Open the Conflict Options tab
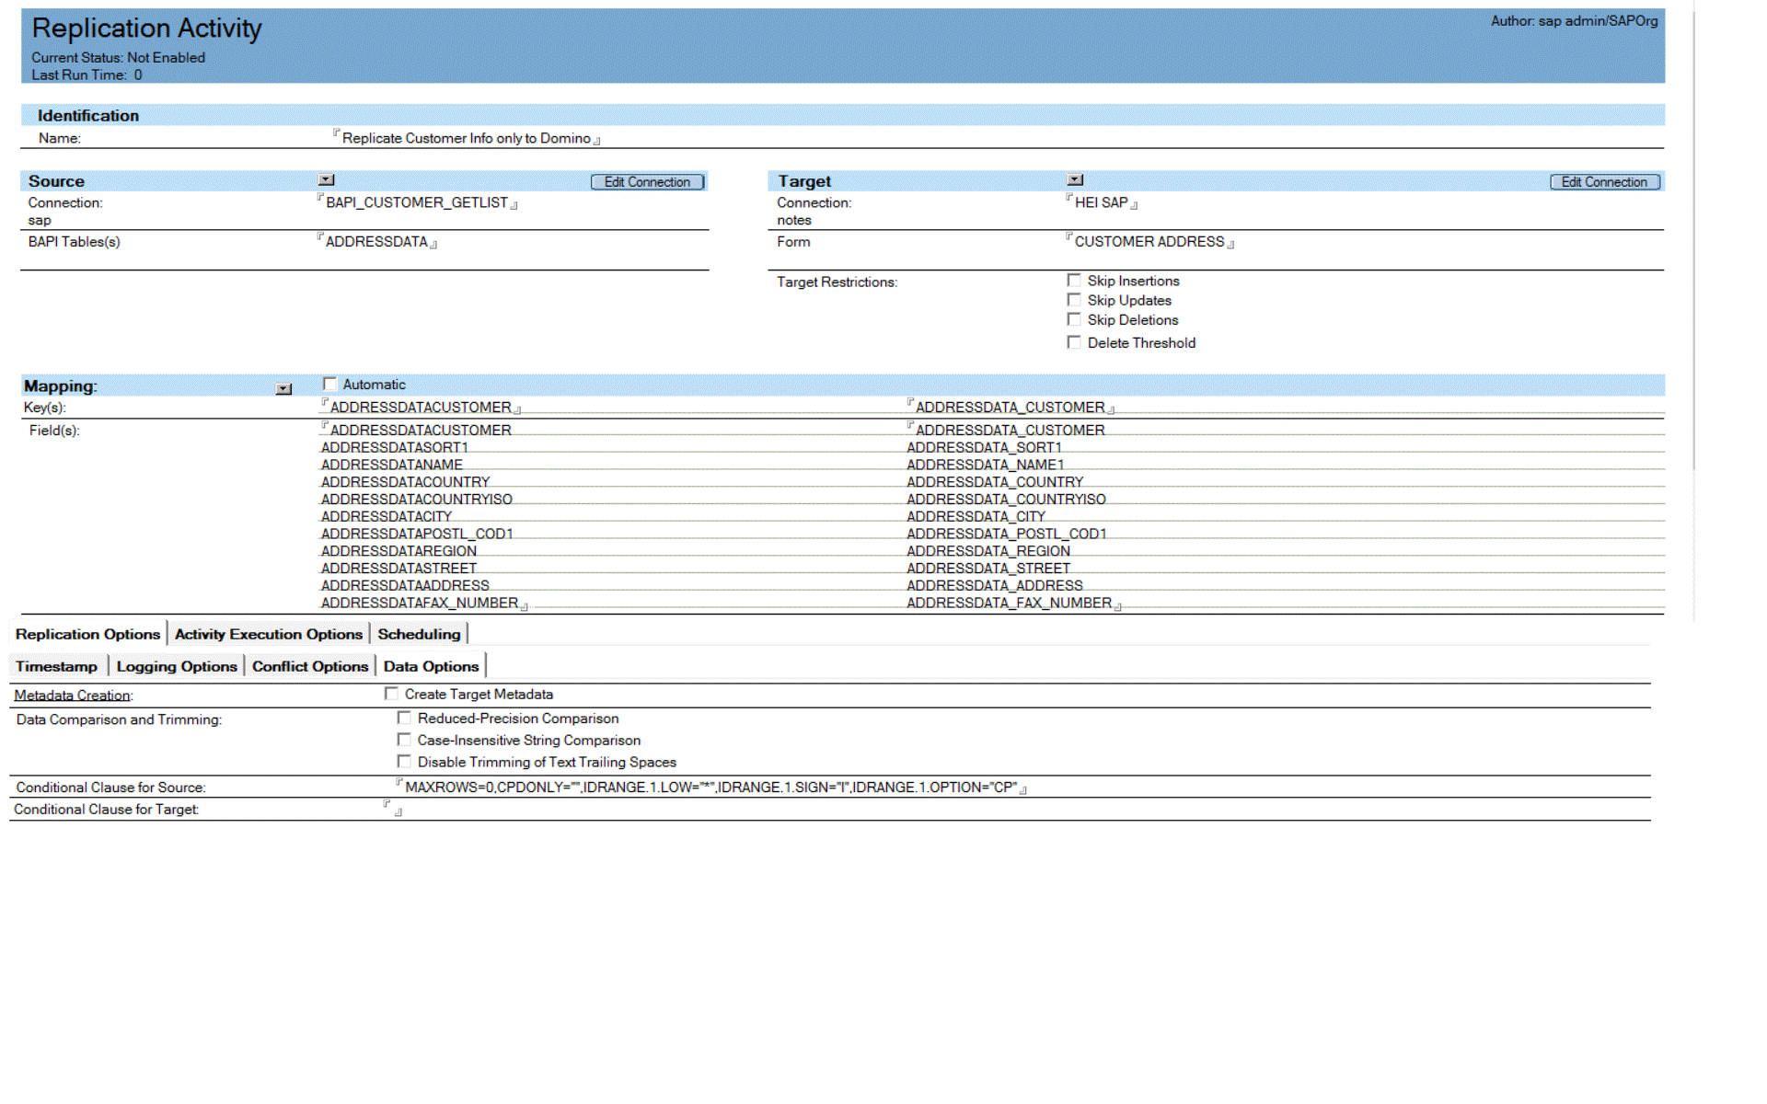This screenshot has width=1767, height=1104. pos(310,666)
